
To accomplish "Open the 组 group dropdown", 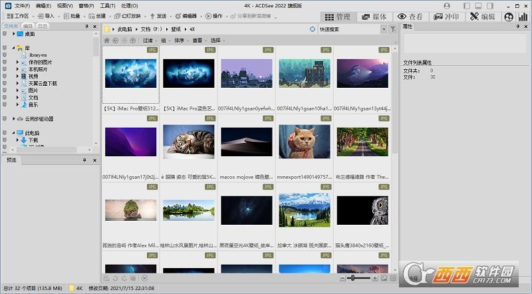I will (164, 41).
